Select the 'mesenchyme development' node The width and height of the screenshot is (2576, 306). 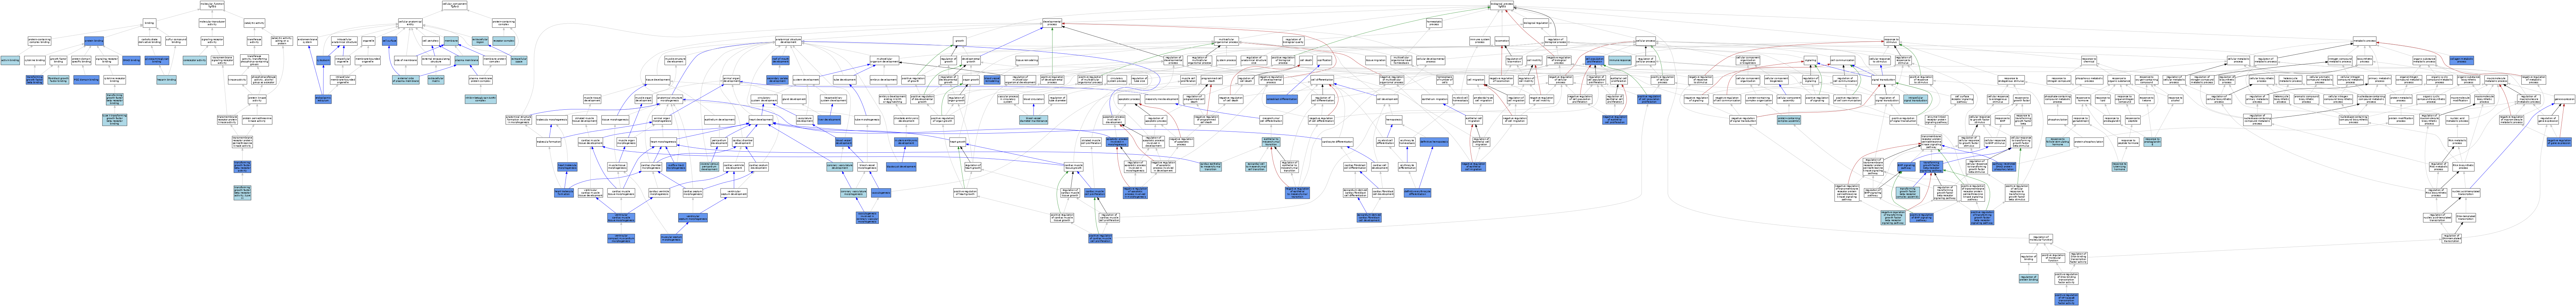point(1162,99)
